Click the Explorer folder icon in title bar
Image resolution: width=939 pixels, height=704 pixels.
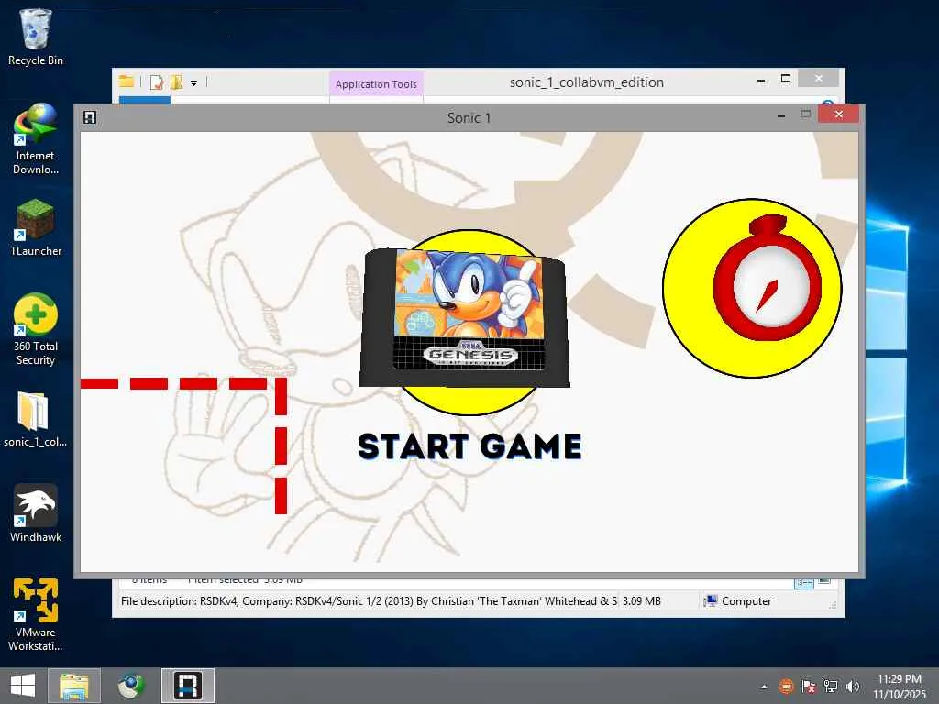tap(126, 82)
